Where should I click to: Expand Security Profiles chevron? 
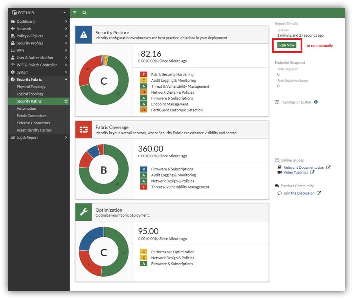click(66, 43)
